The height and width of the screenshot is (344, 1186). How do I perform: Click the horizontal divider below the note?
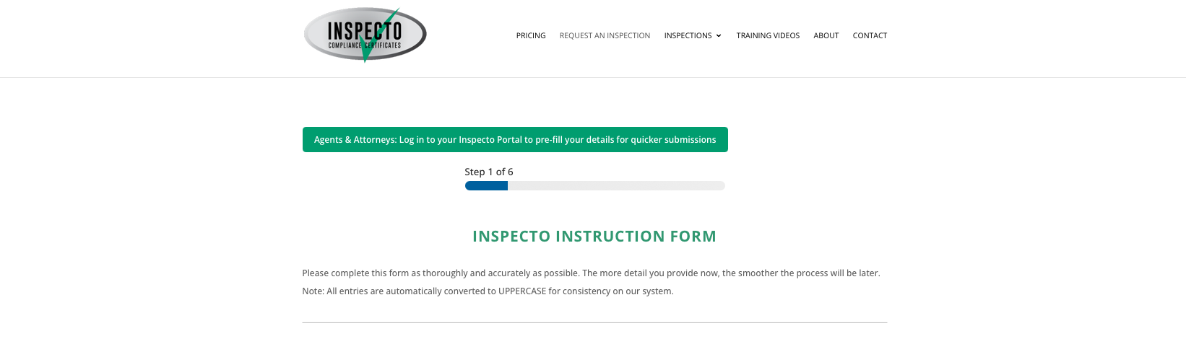594,322
